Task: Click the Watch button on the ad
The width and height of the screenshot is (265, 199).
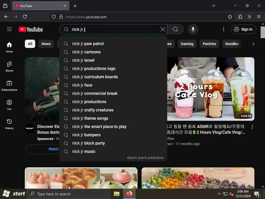Action: (43, 149)
